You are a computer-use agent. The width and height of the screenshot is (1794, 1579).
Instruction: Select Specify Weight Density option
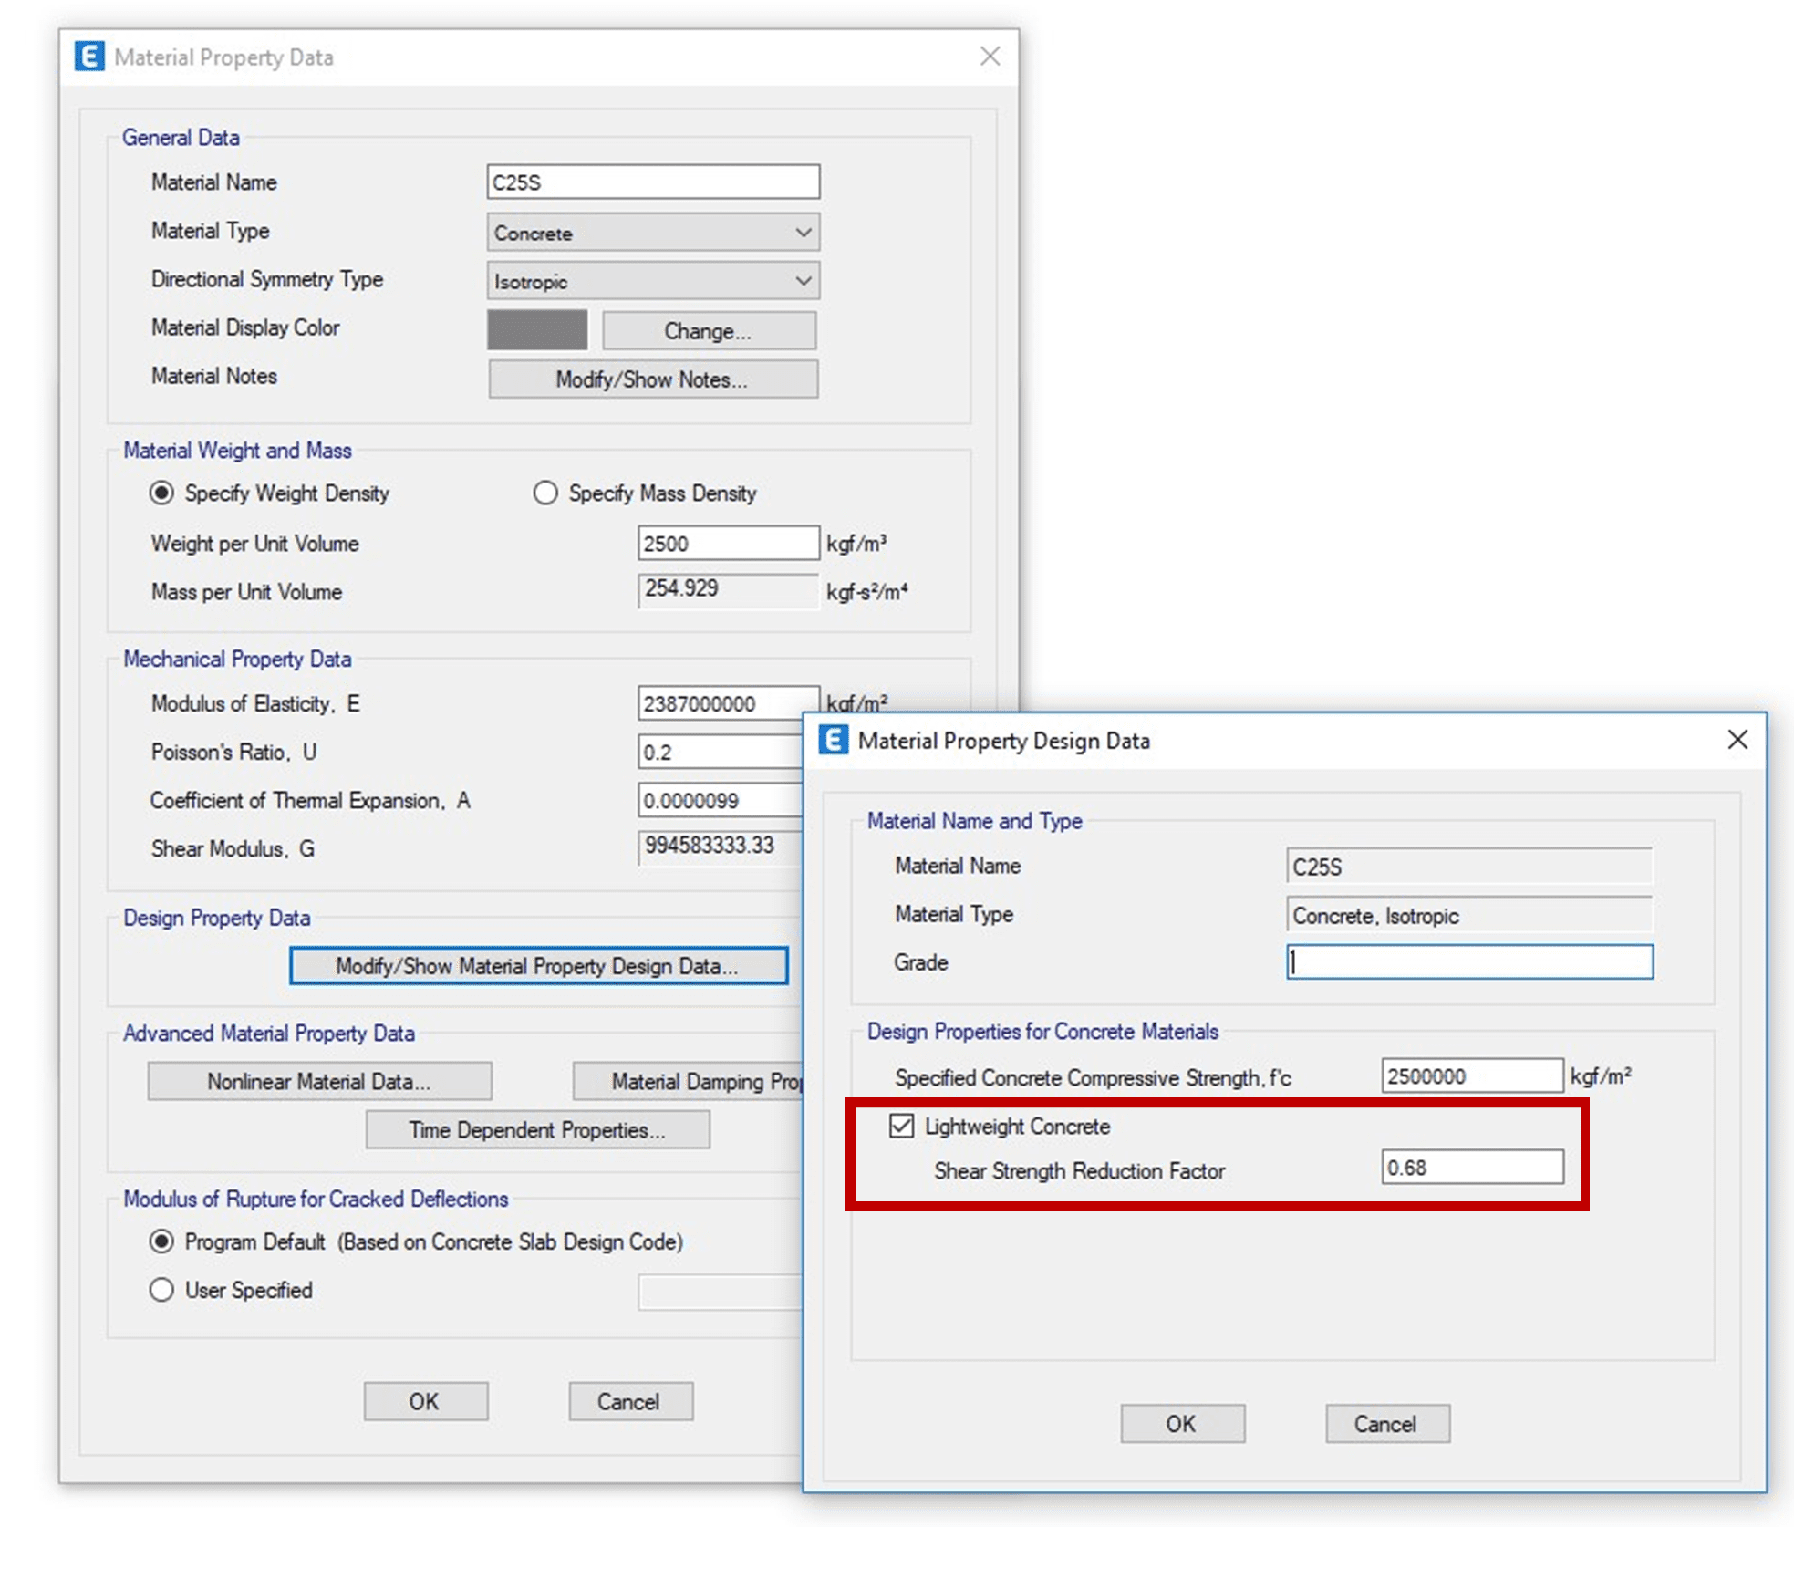tap(161, 493)
